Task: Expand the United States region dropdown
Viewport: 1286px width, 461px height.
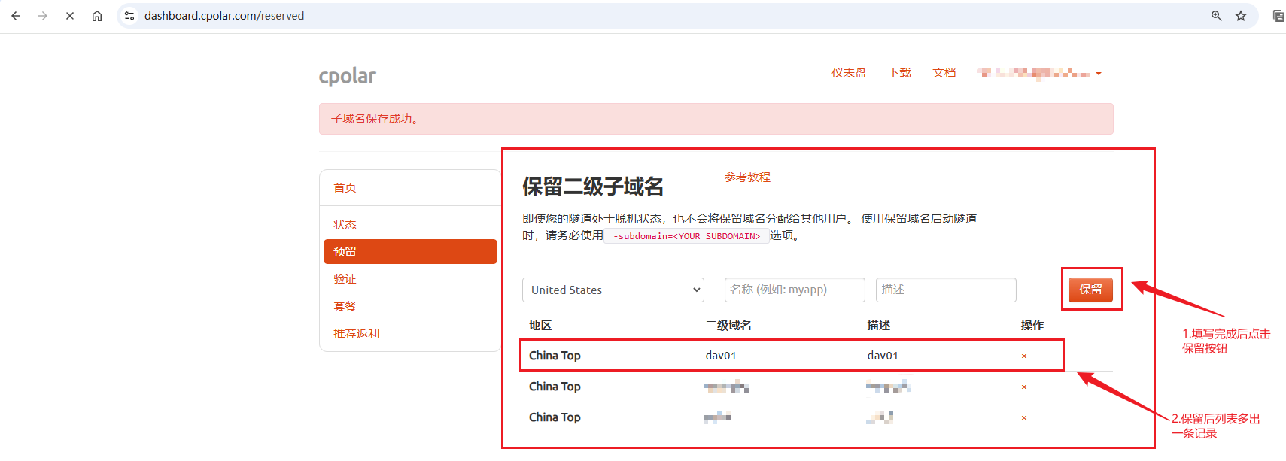Action: click(613, 290)
